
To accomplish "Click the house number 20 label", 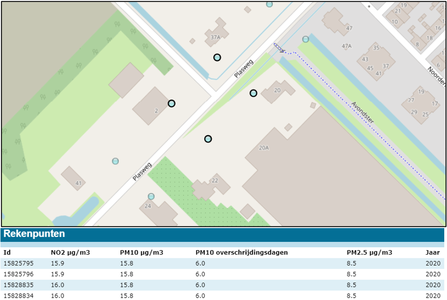I will [277, 90].
